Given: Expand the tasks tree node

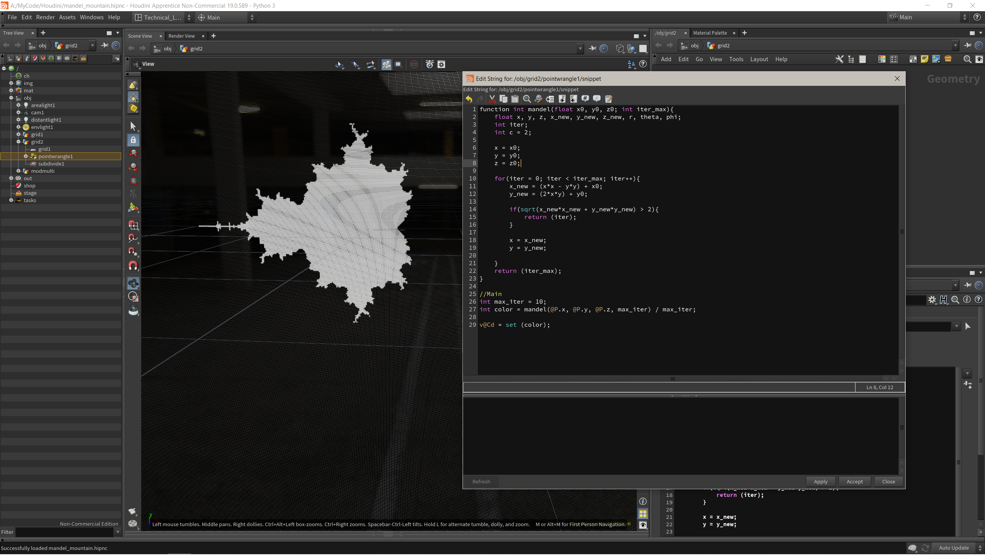Looking at the screenshot, I should click(11, 200).
